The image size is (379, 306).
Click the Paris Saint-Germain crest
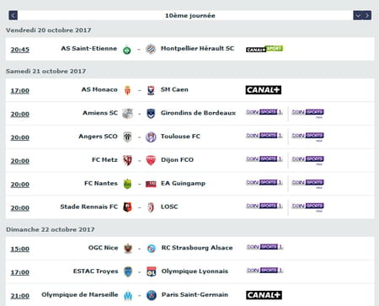pyautogui.click(x=152, y=295)
